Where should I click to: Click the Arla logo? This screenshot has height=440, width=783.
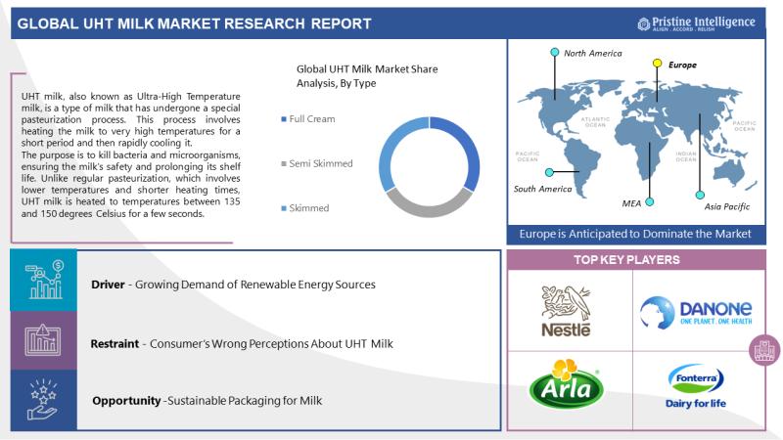tap(566, 384)
